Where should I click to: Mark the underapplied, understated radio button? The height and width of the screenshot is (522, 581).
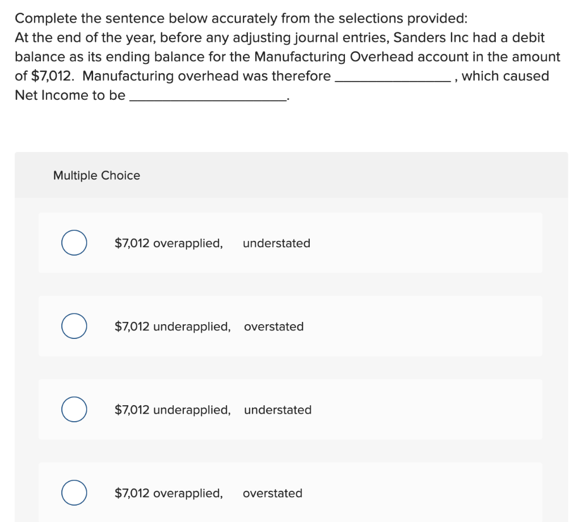74,409
